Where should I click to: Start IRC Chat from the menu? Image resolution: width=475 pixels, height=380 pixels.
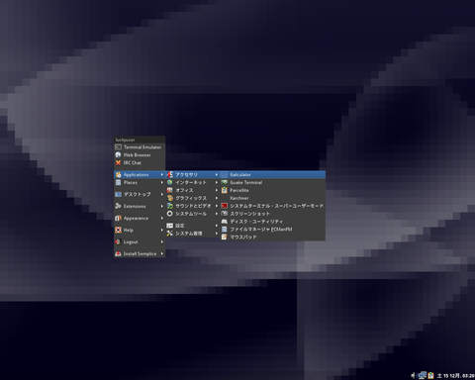[140, 163]
